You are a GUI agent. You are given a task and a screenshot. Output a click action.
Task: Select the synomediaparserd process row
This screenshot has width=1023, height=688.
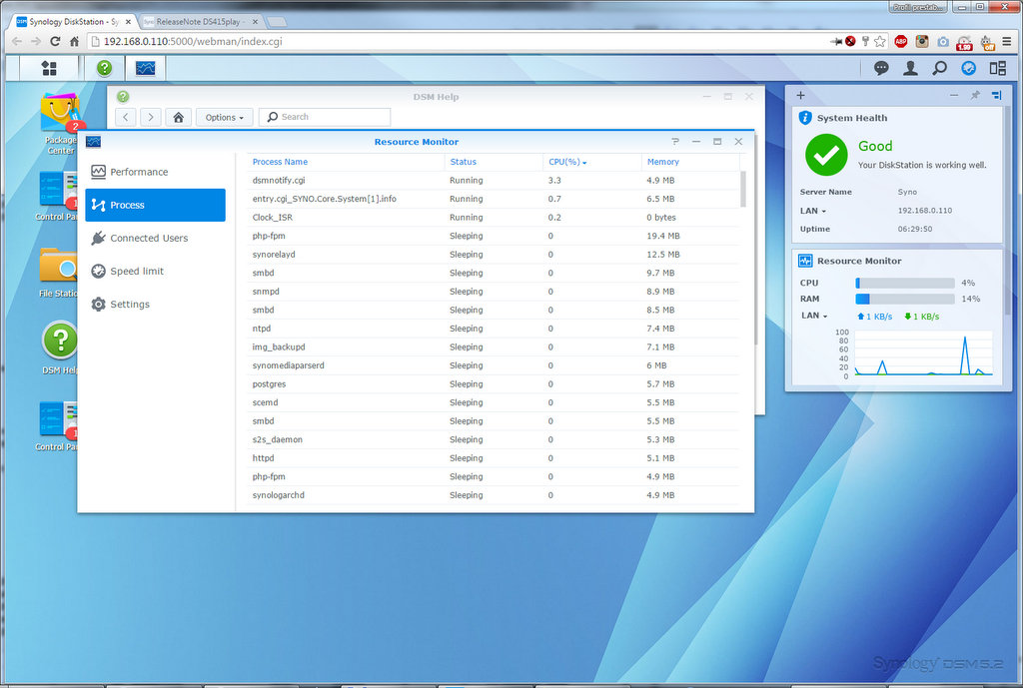(x=494, y=365)
